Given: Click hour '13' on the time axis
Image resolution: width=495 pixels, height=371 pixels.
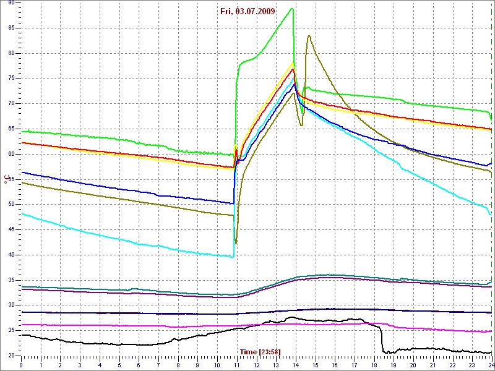Looking at the screenshot, I should click(276, 364).
